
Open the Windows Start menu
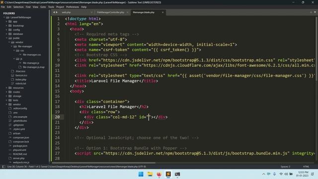point(141,174)
